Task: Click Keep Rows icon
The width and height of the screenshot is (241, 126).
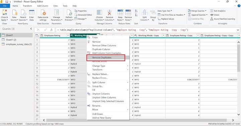Action: pyautogui.click(x=120, y=12)
